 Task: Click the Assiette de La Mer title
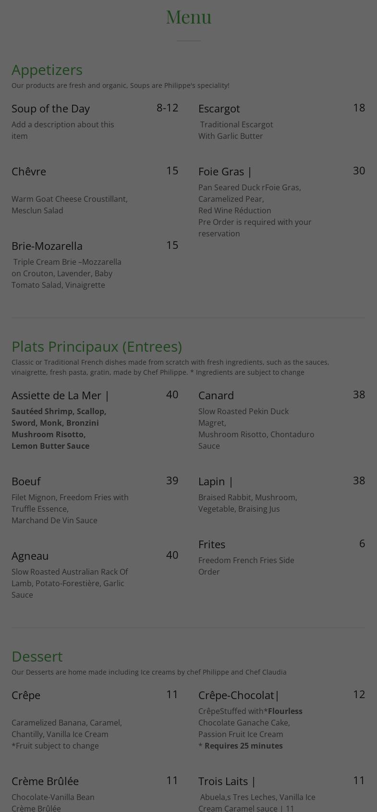pos(60,395)
